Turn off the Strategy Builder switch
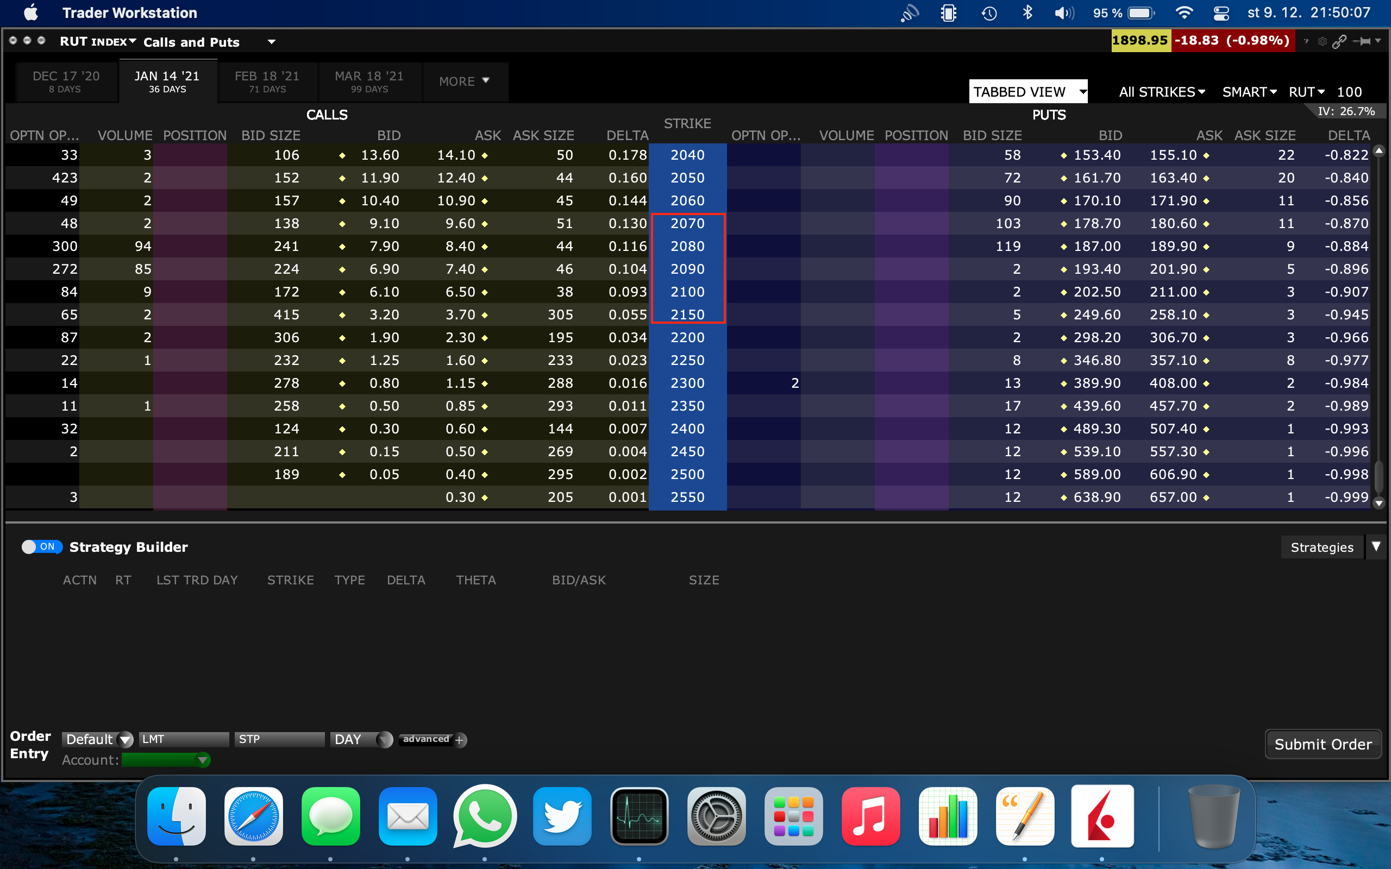Image resolution: width=1391 pixels, height=869 pixels. tap(41, 546)
